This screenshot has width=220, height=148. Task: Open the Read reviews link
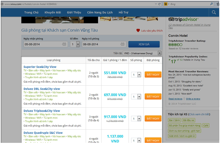[x=175, y=99]
